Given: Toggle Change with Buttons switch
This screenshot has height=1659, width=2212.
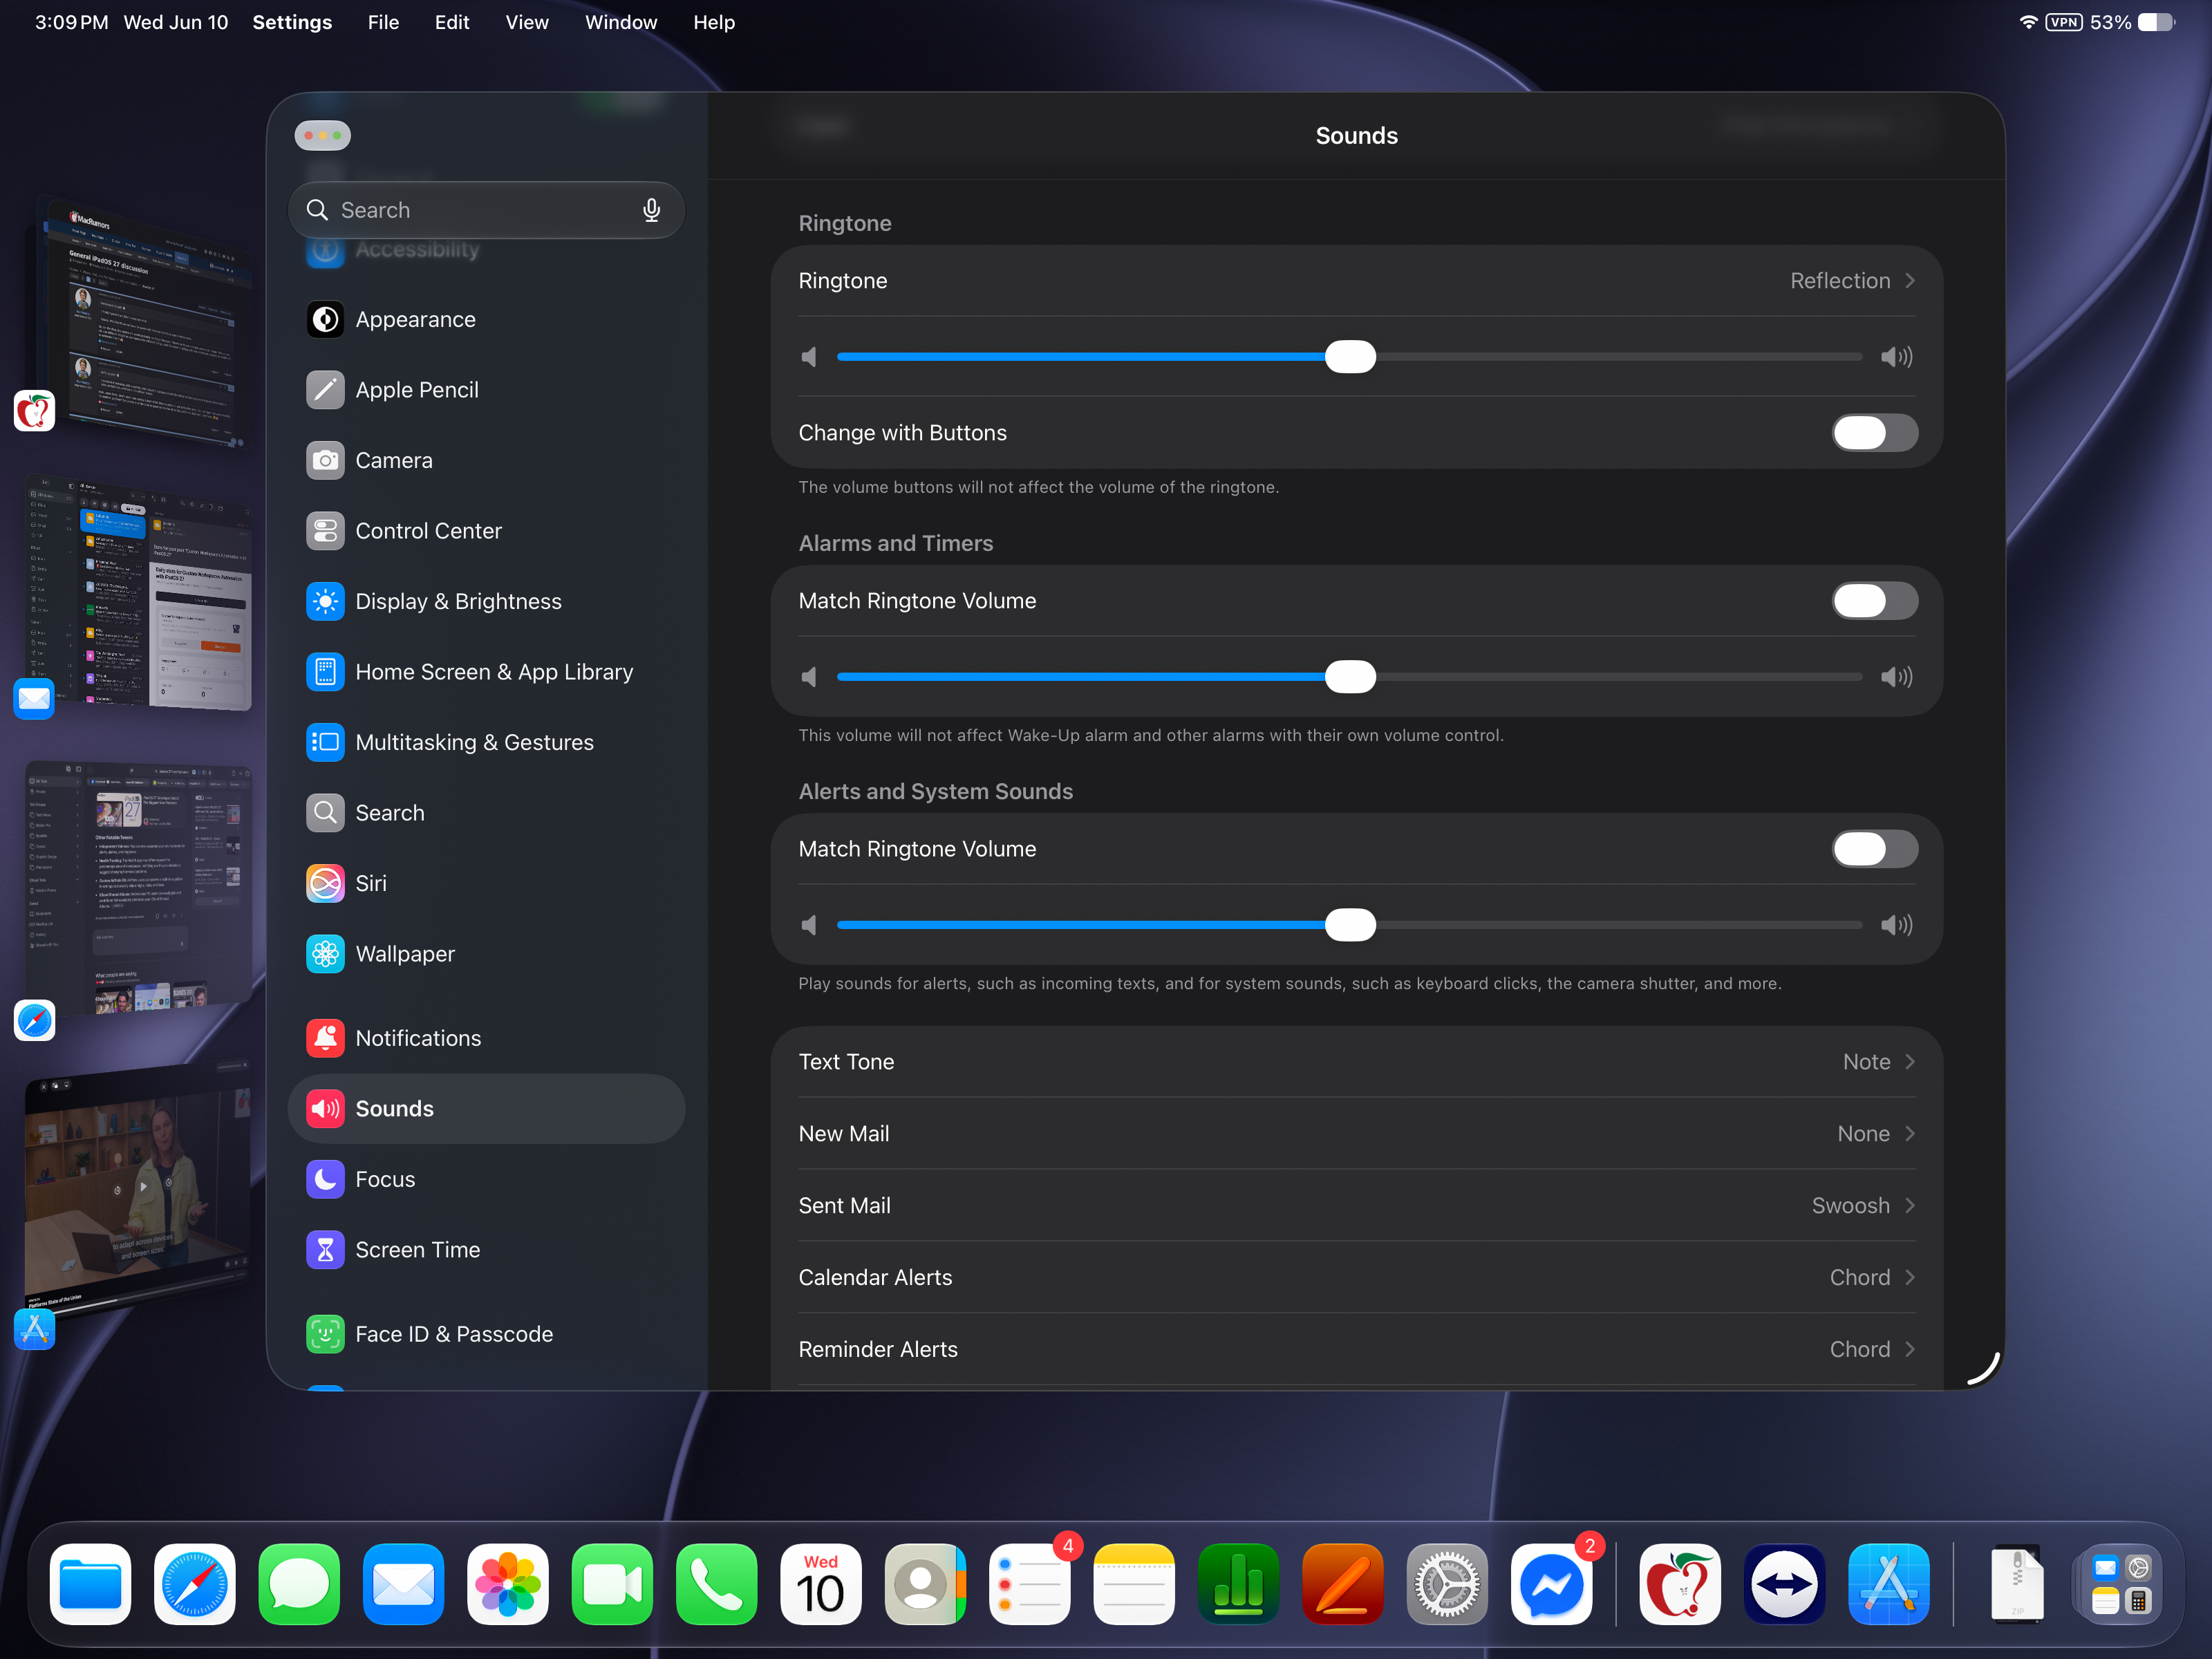Looking at the screenshot, I should click(1874, 433).
